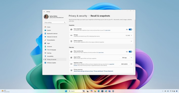
Task: Click the Privacy & security breadcrumb
Action: (x=78, y=16)
